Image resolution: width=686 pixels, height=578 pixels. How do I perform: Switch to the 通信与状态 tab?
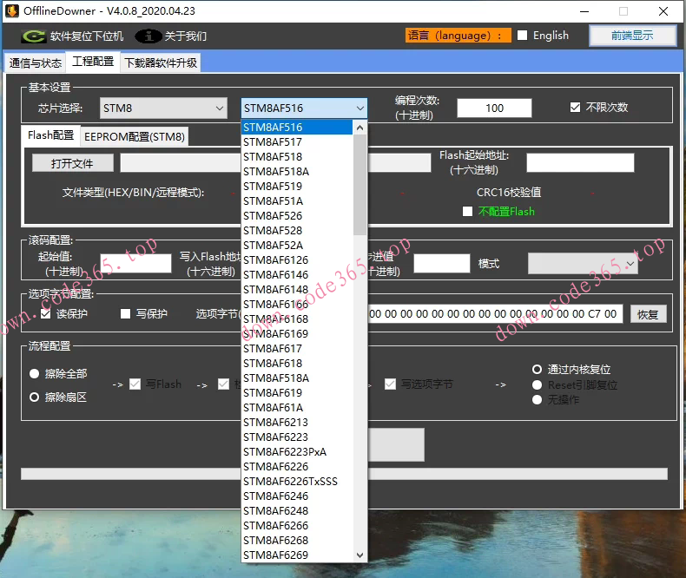36,63
